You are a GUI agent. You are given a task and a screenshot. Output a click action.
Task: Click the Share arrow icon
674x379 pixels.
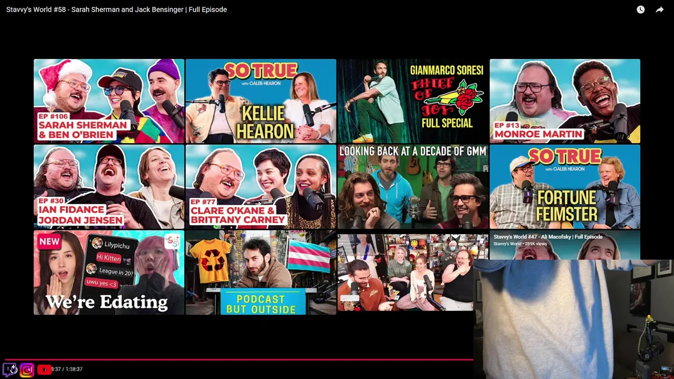tap(659, 9)
